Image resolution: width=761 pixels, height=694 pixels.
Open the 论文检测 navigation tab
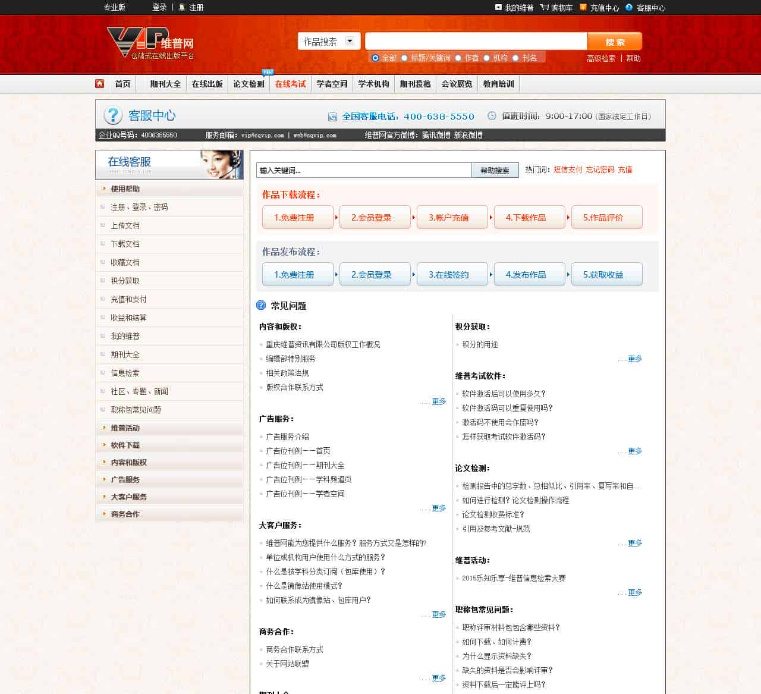pos(249,84)
